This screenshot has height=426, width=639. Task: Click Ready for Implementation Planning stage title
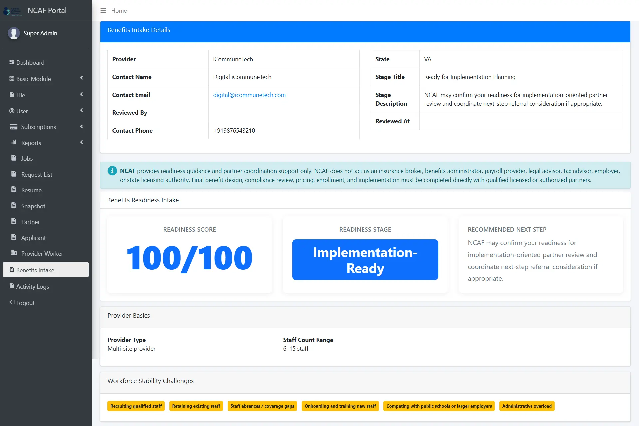click(470, 77)
